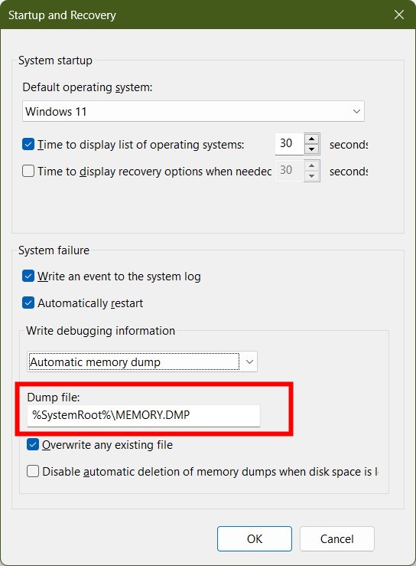
Task: Toggle the Automatically restart checkbox
Action: [28, 303]
